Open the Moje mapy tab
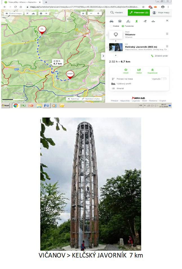 coord(161,13)
